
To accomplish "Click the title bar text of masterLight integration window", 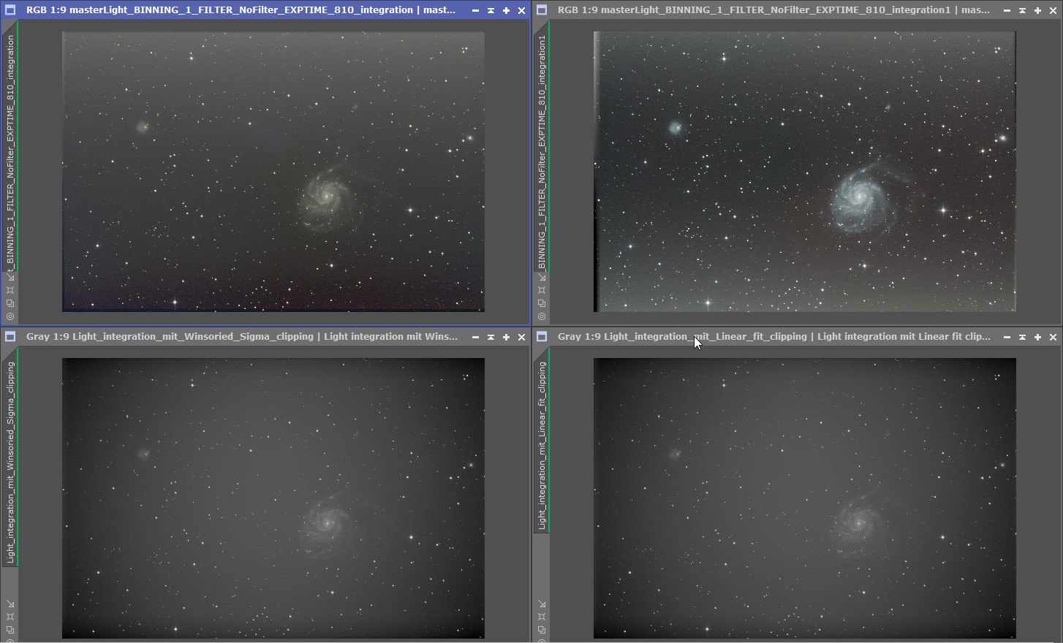I will 241,10.
